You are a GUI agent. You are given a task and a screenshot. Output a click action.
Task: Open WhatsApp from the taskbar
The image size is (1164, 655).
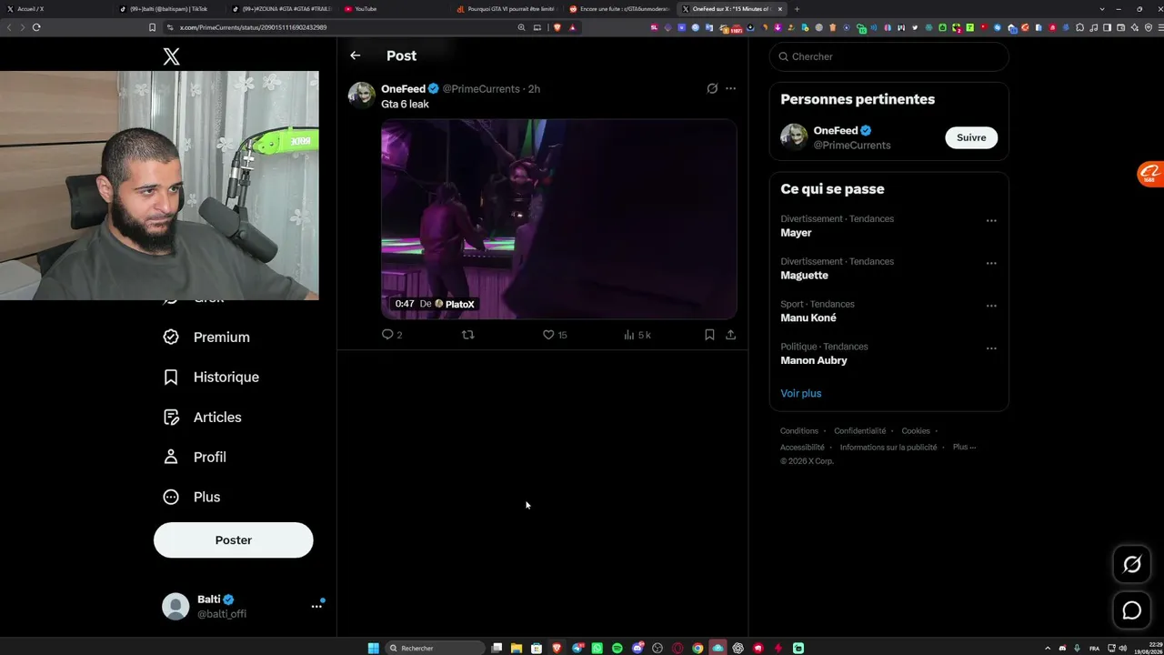(597, 648)
